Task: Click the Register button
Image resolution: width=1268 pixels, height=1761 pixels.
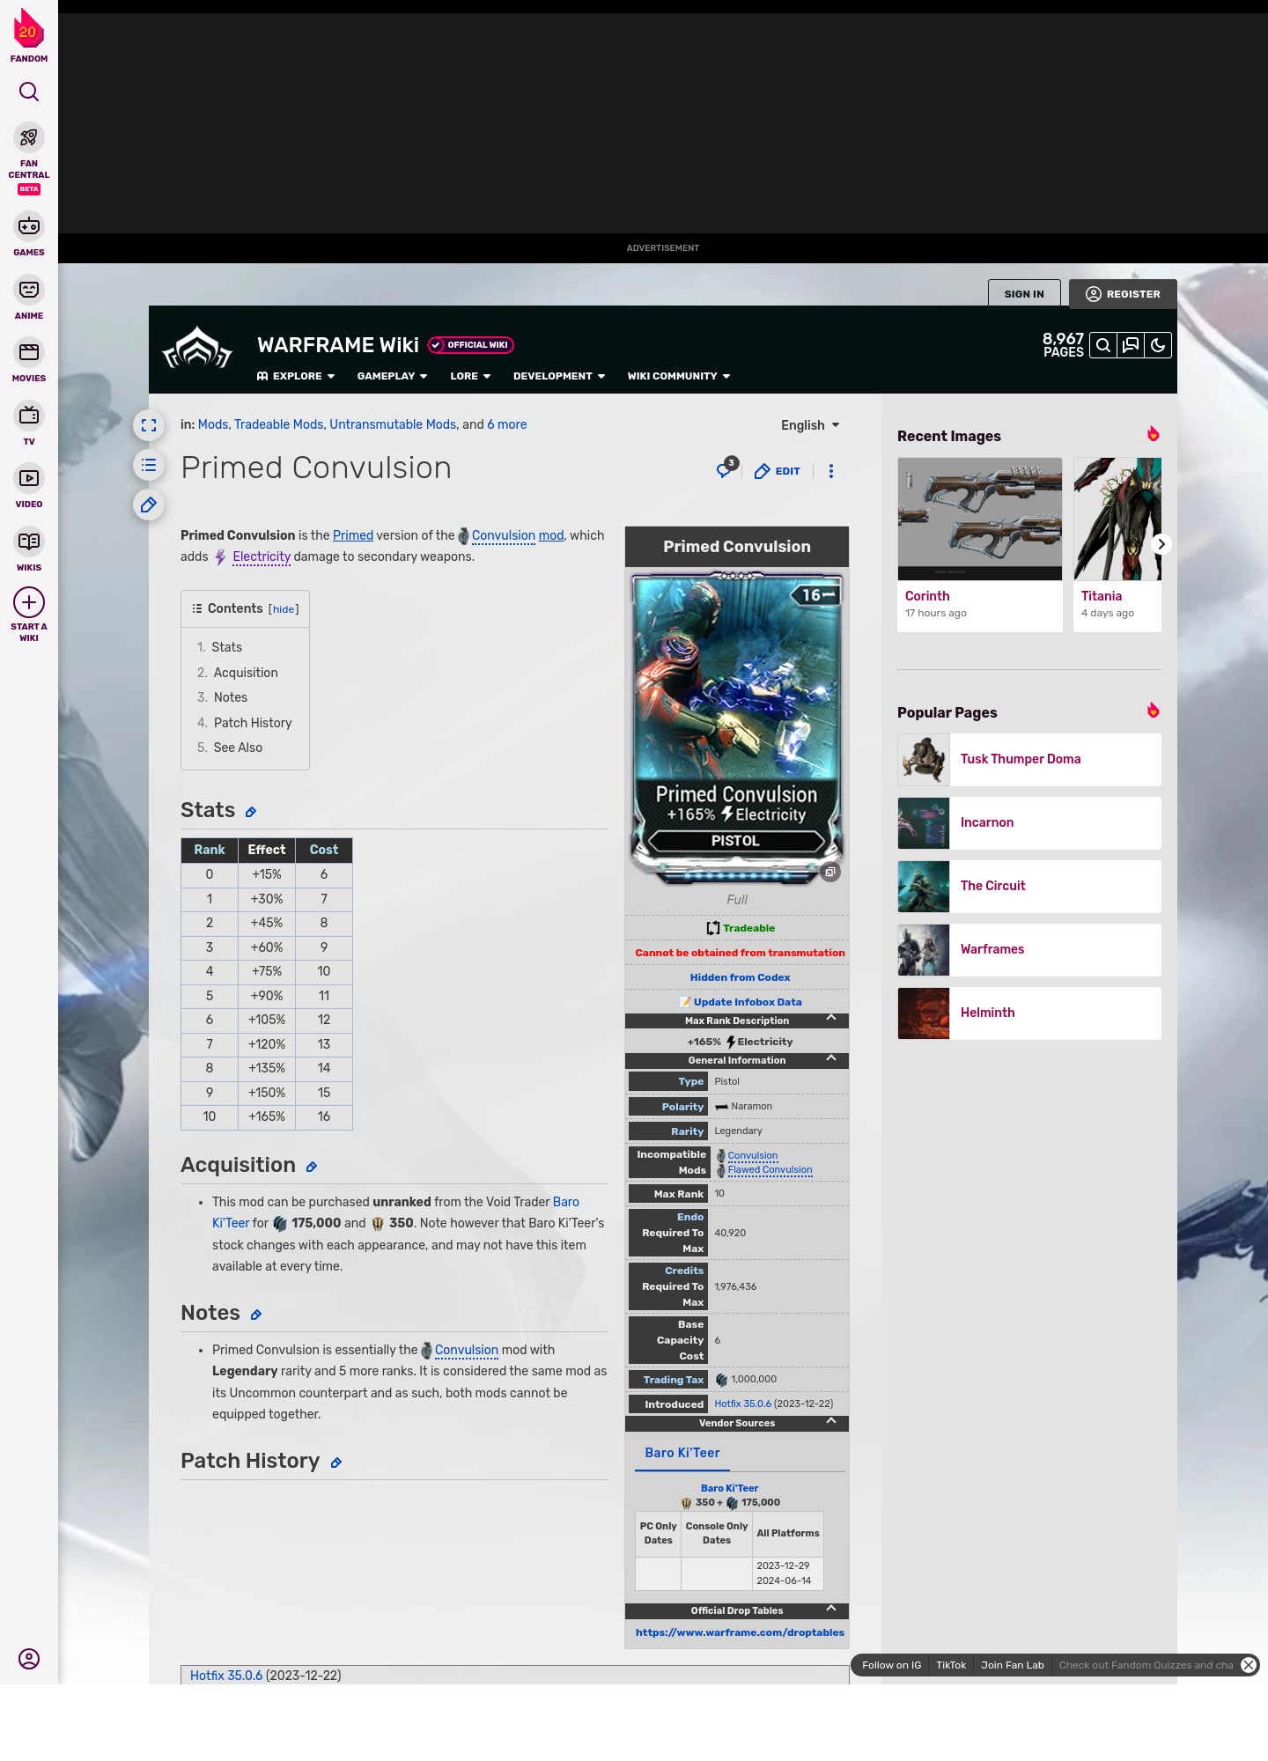Action: click(x=1123, y=294)
